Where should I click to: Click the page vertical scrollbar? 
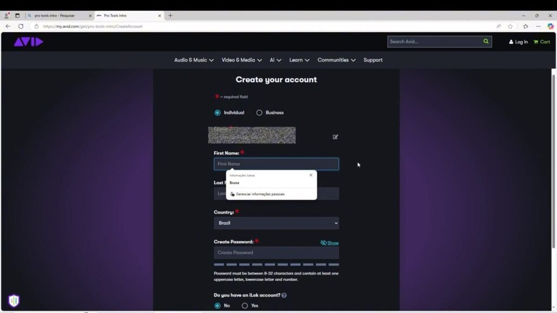point(554,161)
